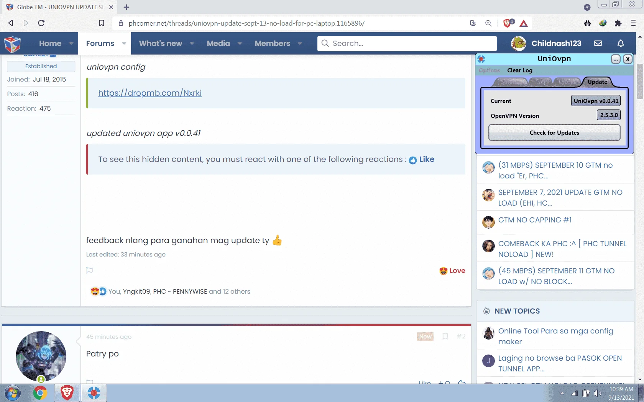Open the Members navigation tab

273,43
